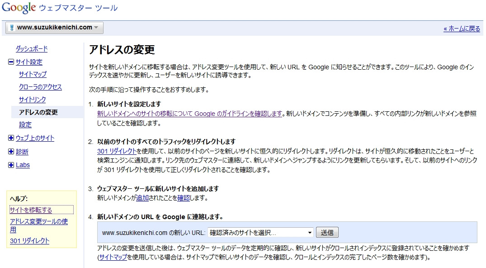Open ダッシュボード in the sidebar

coord(32,49)
